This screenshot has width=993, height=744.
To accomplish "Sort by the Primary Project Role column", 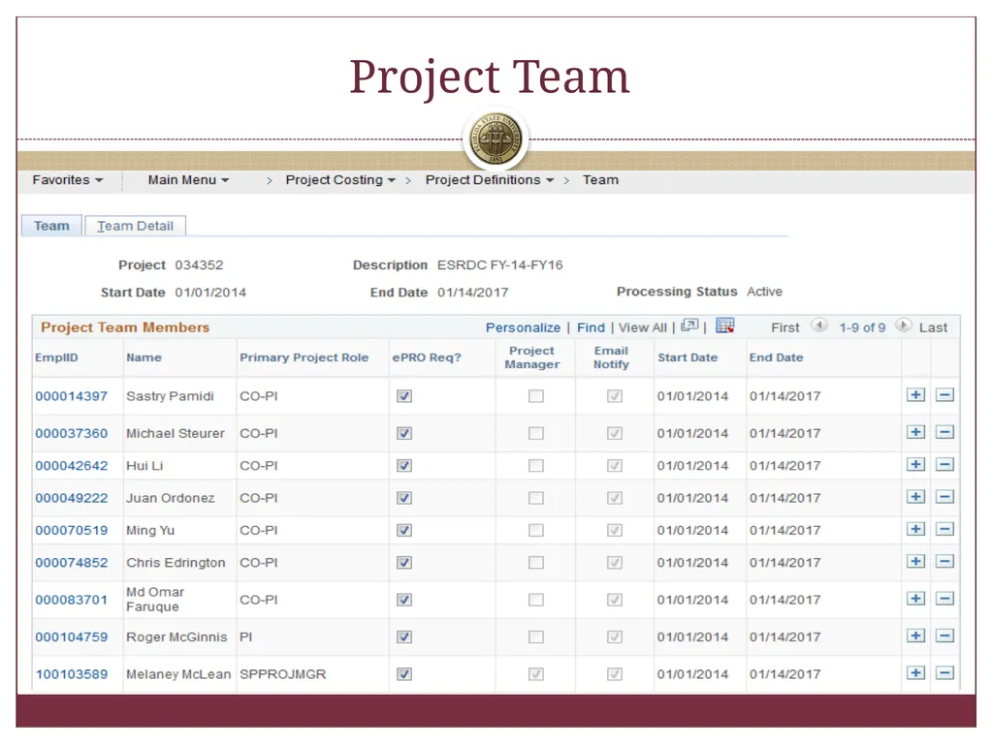I will tap(304, 357).
